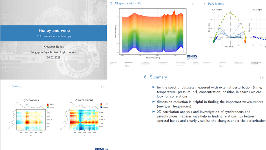Select Visualization in the PCA Biplots slide navigation
The height and width of the screenshot is (150, 266).
(222, 62)
